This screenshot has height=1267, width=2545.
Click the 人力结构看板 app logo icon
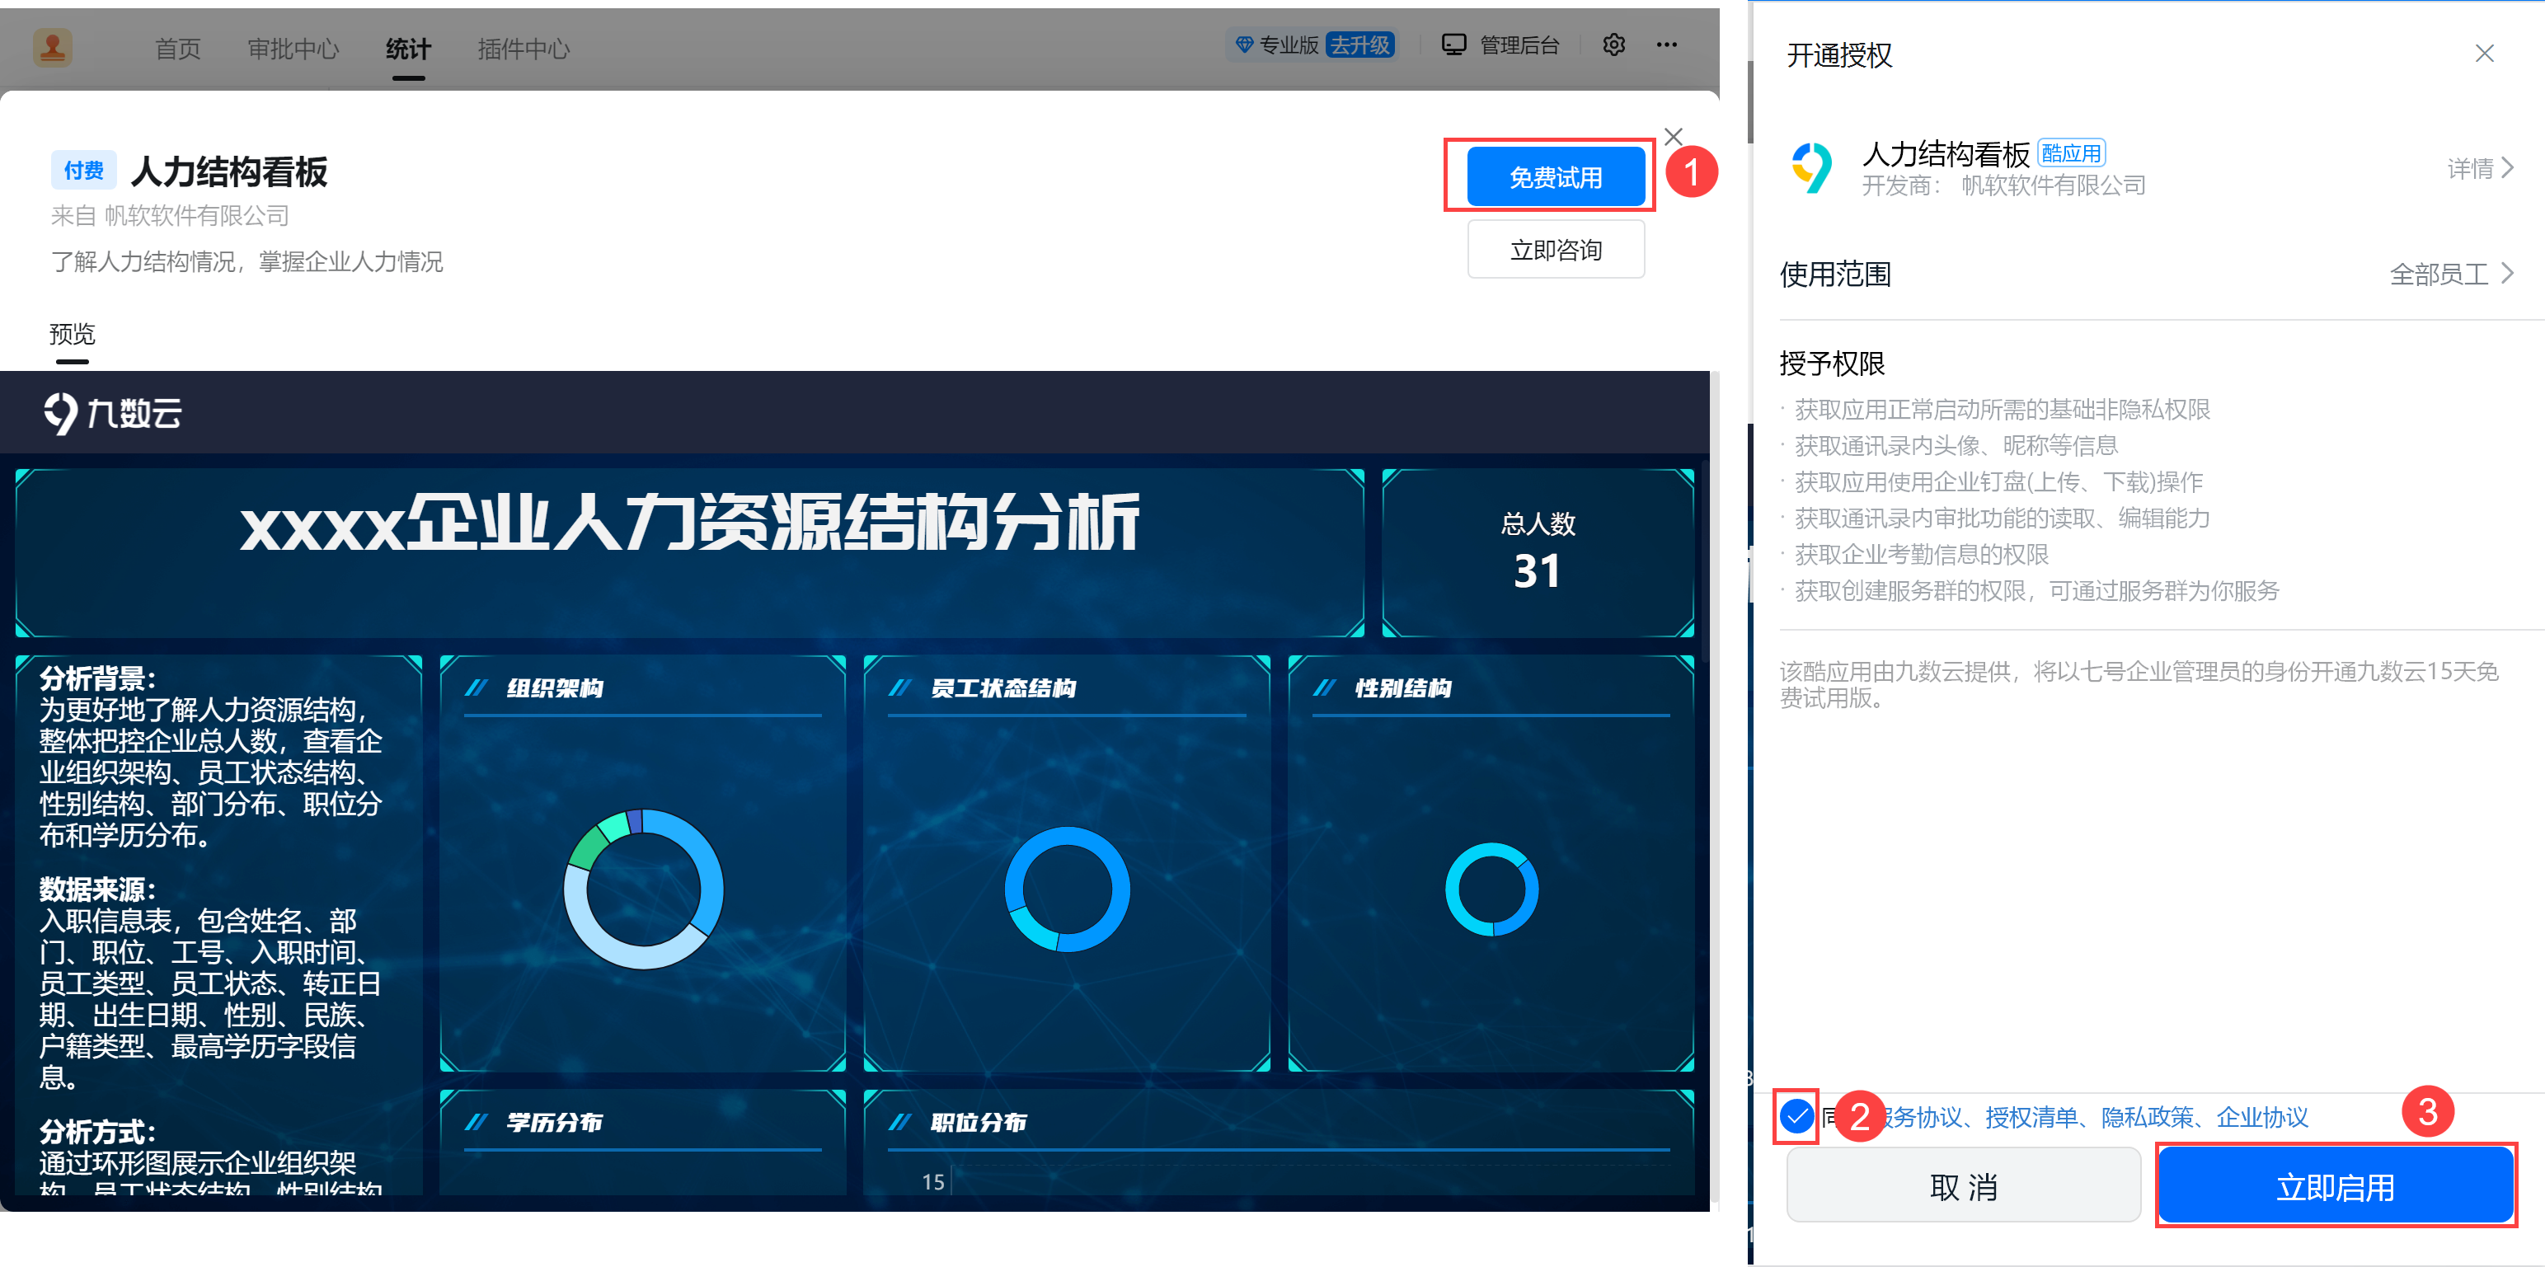click(1812, 168)
